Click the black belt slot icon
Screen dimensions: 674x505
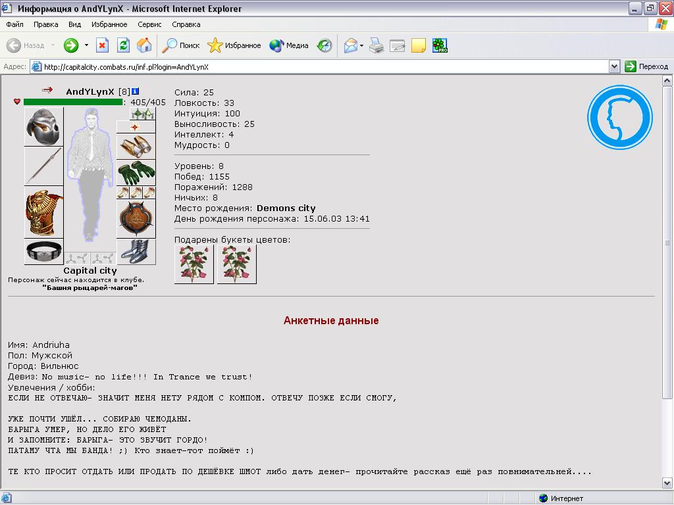click(x=44, y=251)
